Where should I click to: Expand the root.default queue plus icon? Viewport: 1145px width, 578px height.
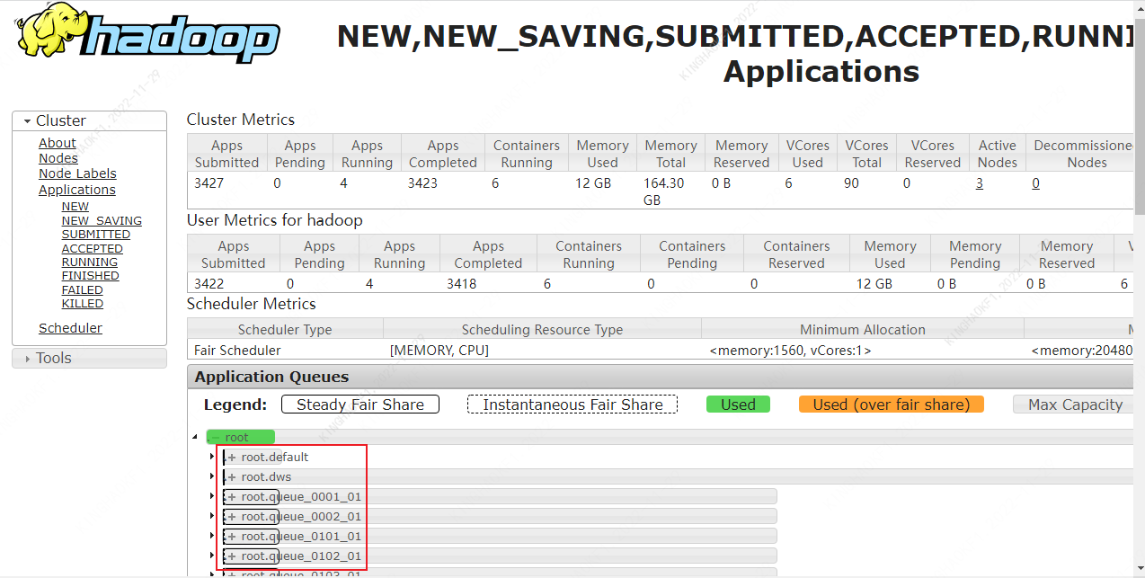(232, 458)
